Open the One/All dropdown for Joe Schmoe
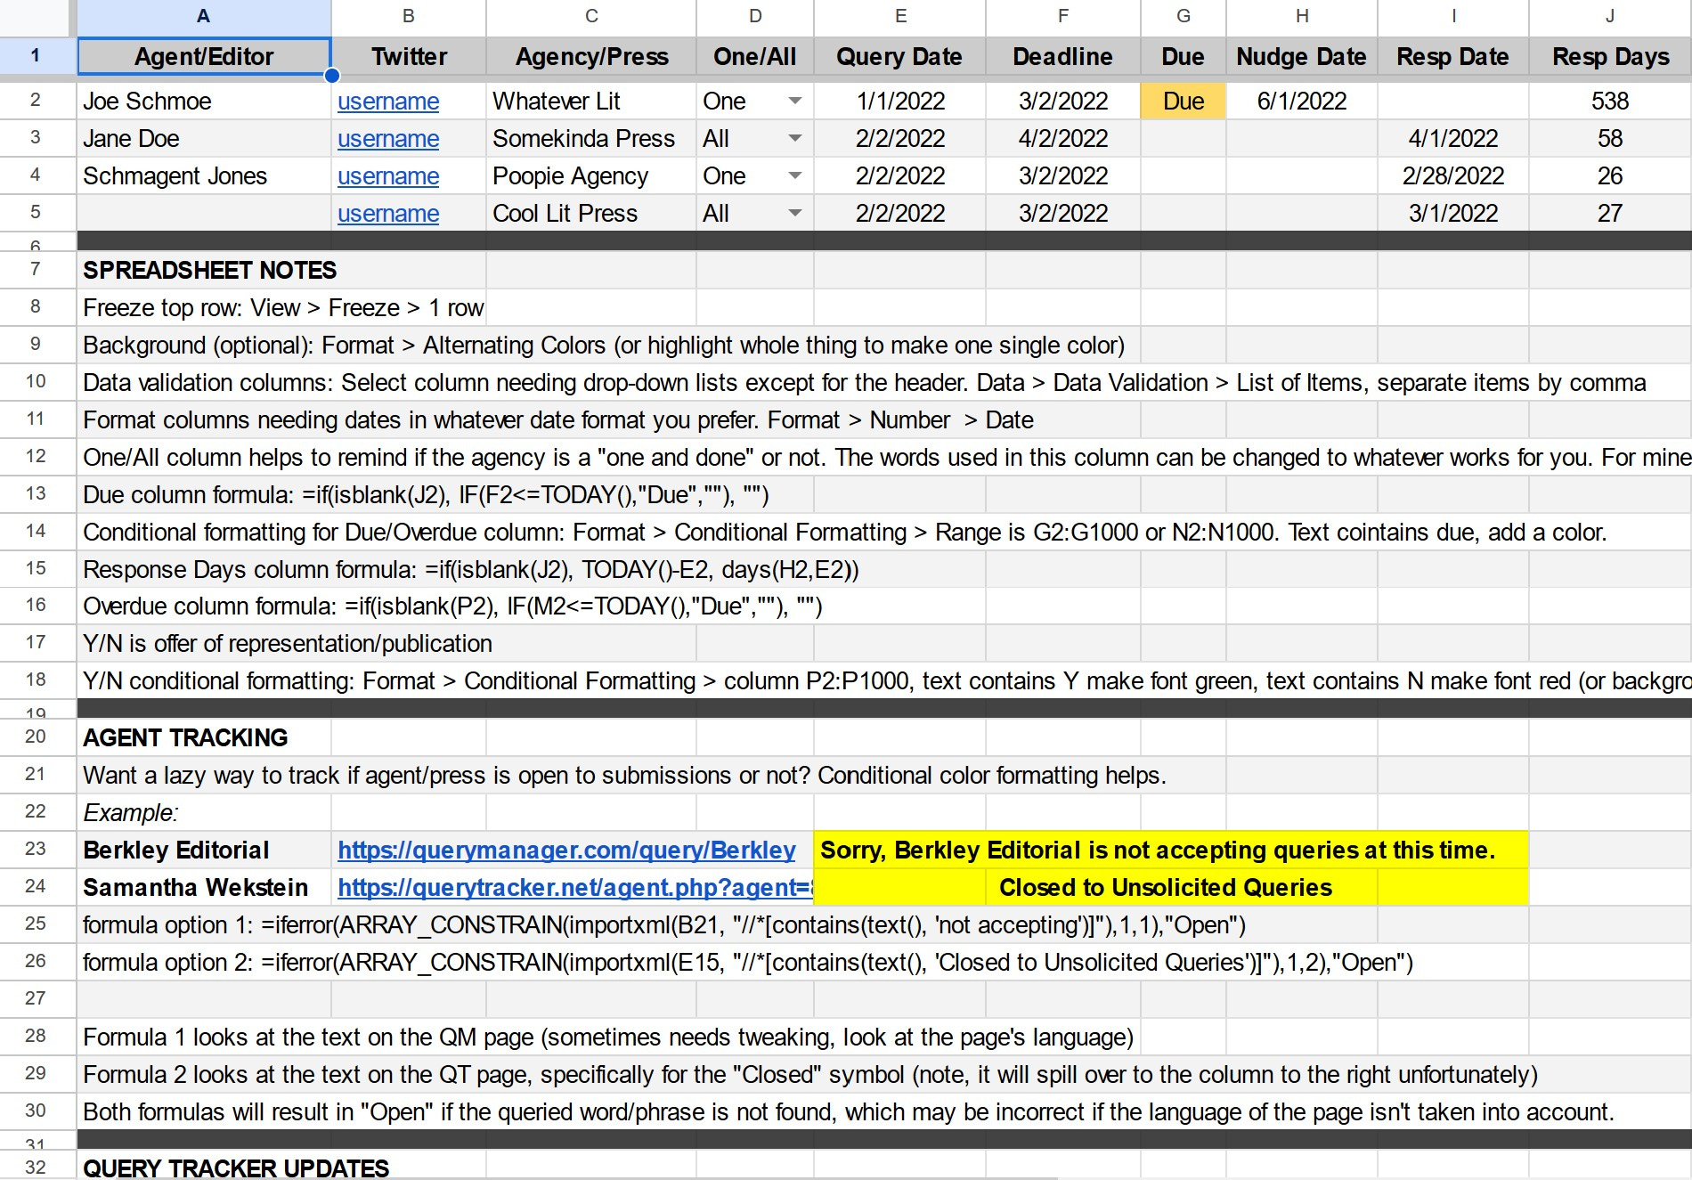1692x1180 pixels. pyautogui.click(x=795, y=102)
